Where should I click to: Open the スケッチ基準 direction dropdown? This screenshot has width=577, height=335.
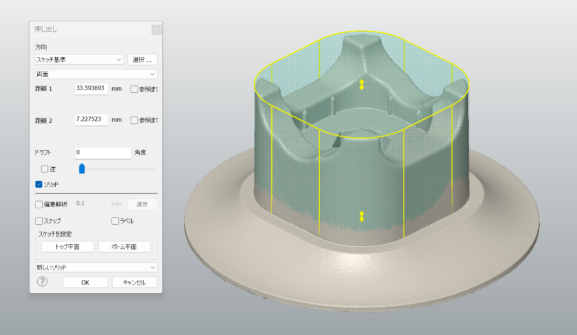tap(79, 60)
